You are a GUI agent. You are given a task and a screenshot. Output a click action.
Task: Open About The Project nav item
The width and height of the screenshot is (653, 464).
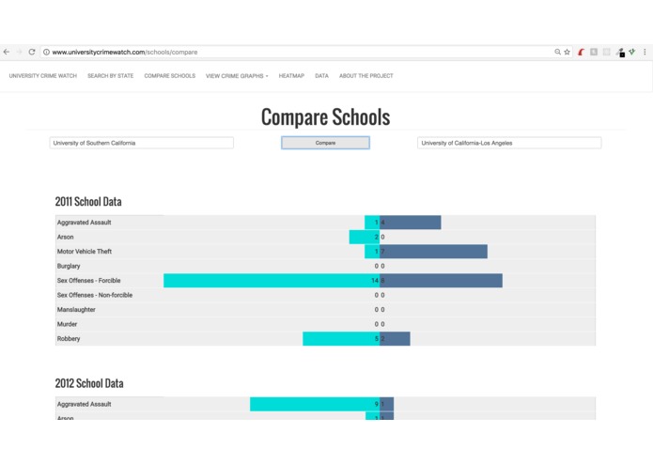point(366,76)
